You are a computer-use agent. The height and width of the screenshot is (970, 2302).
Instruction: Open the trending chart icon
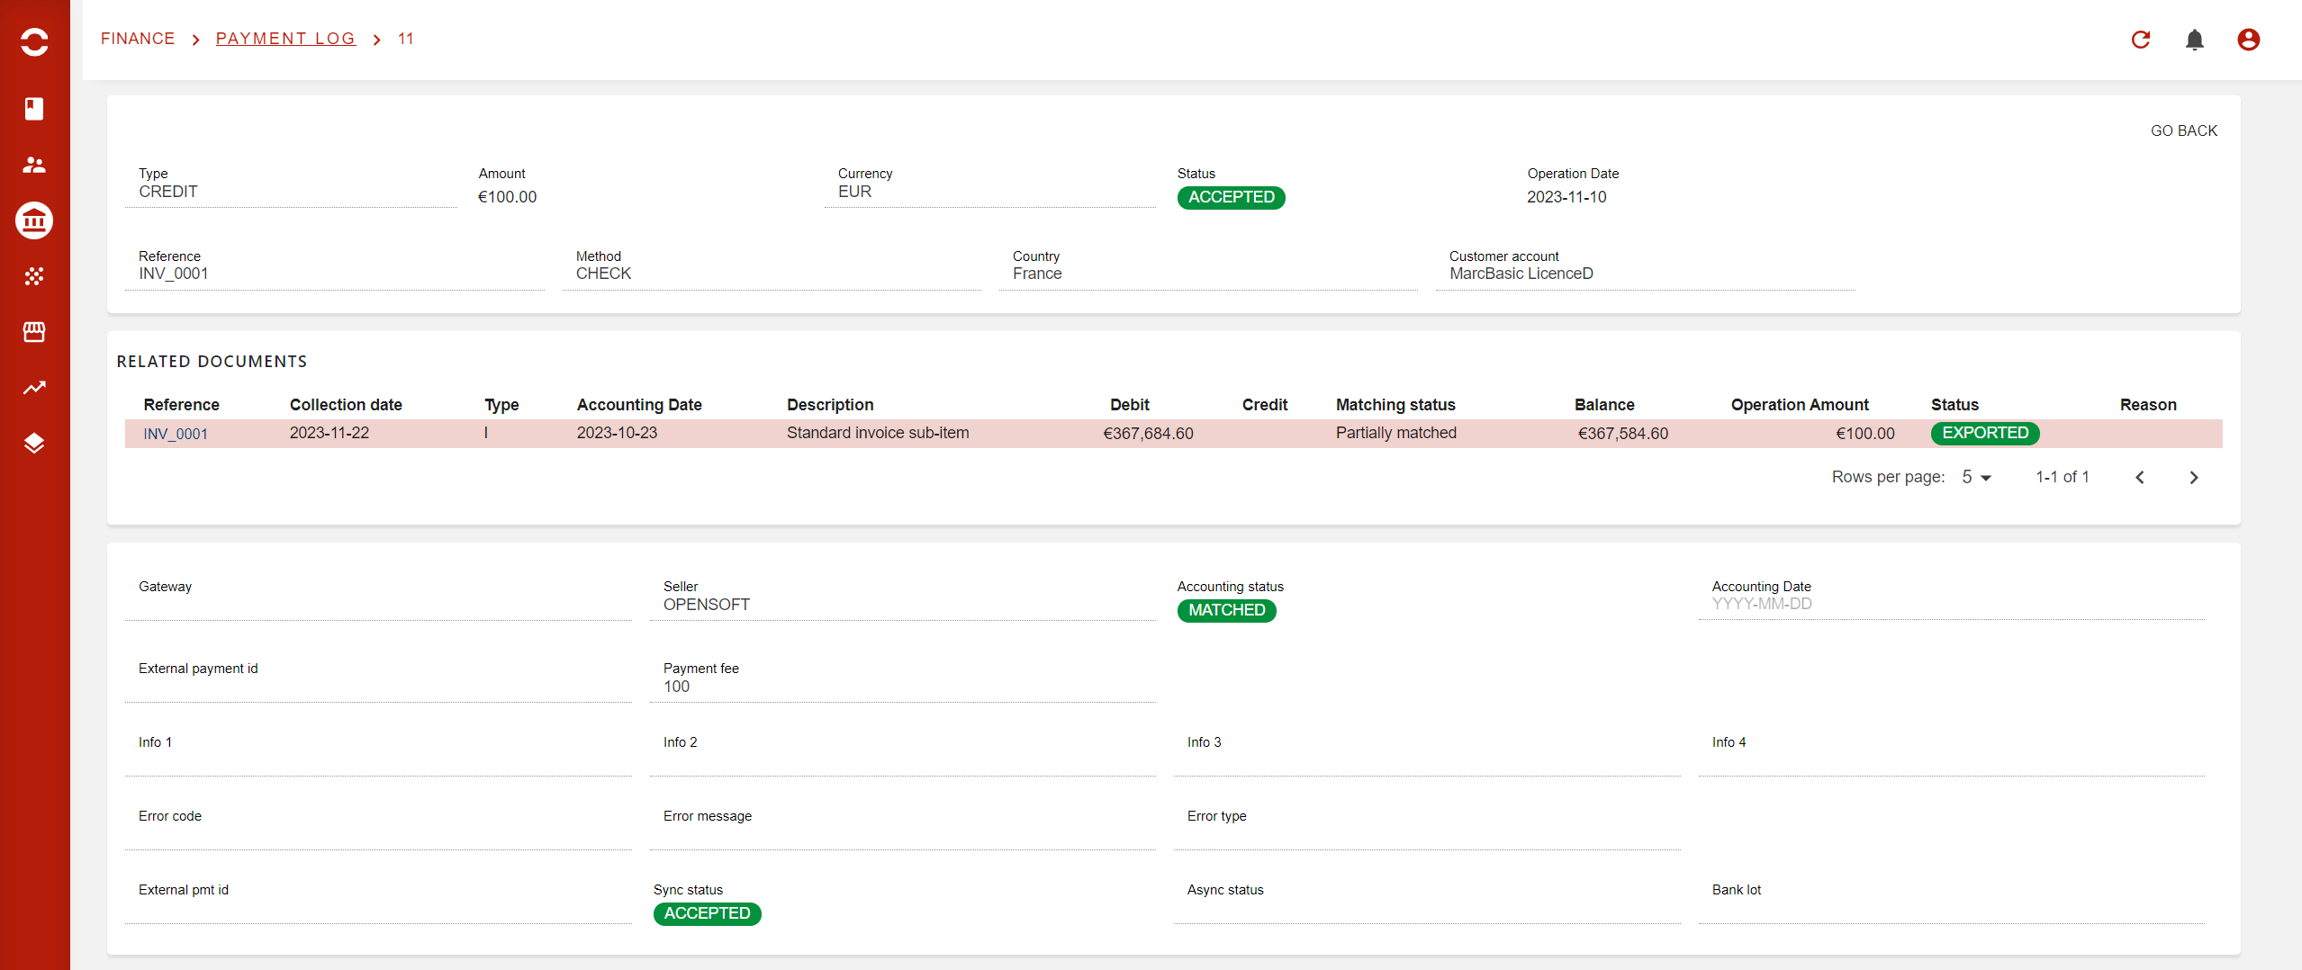[34, 388]
